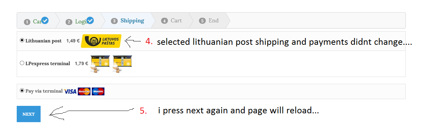The height and width of the screenshot is (133, 431).
Task: Click the MasterCard icon
Action: point(84,91)
